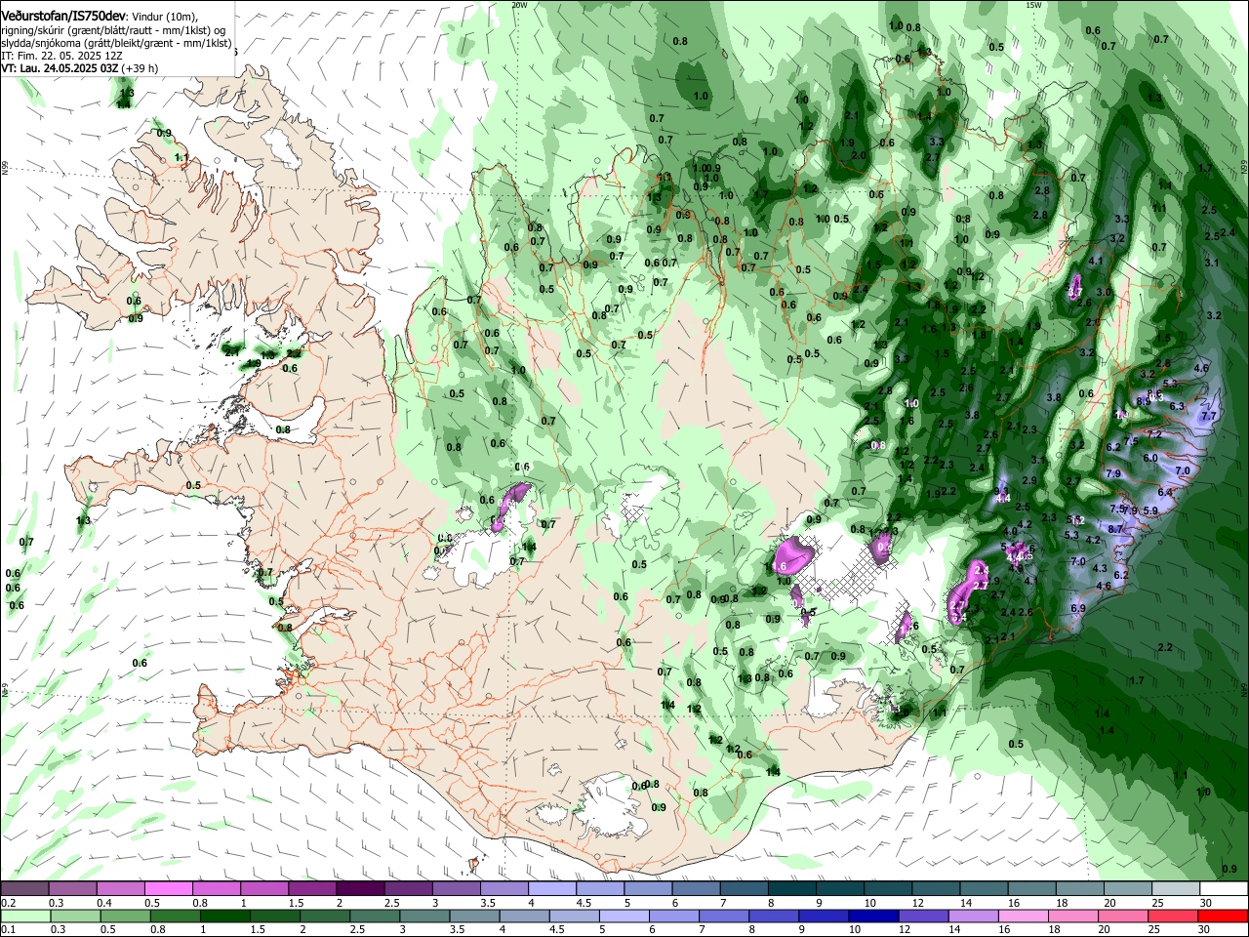Click the 7.2 precipitation value on the map

[x=1154, y=434]
